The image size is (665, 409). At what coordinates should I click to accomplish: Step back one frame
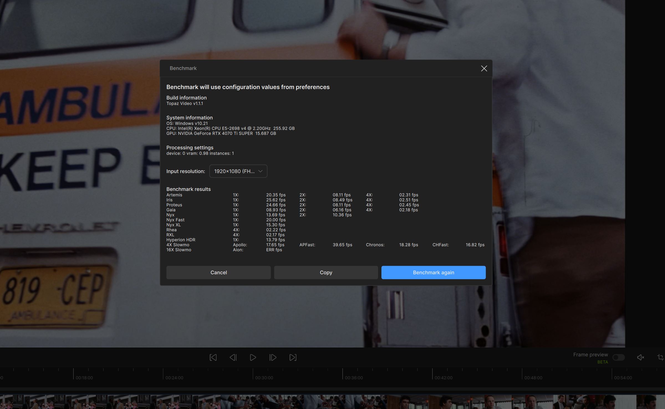pos(233,357)
